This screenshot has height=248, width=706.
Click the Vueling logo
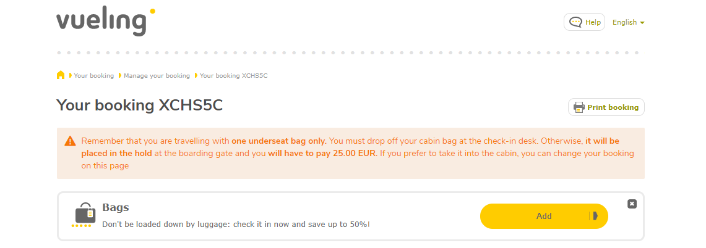[105, 22]
